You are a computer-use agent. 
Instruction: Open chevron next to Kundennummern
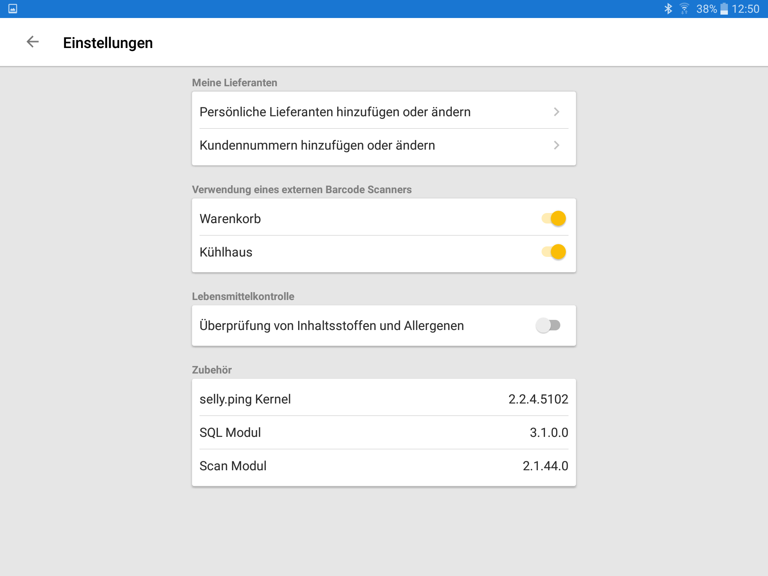click(x=556, y=145)
